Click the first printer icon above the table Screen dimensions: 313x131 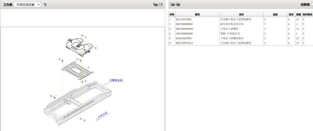pyautogui.click(x=172, y=4)
